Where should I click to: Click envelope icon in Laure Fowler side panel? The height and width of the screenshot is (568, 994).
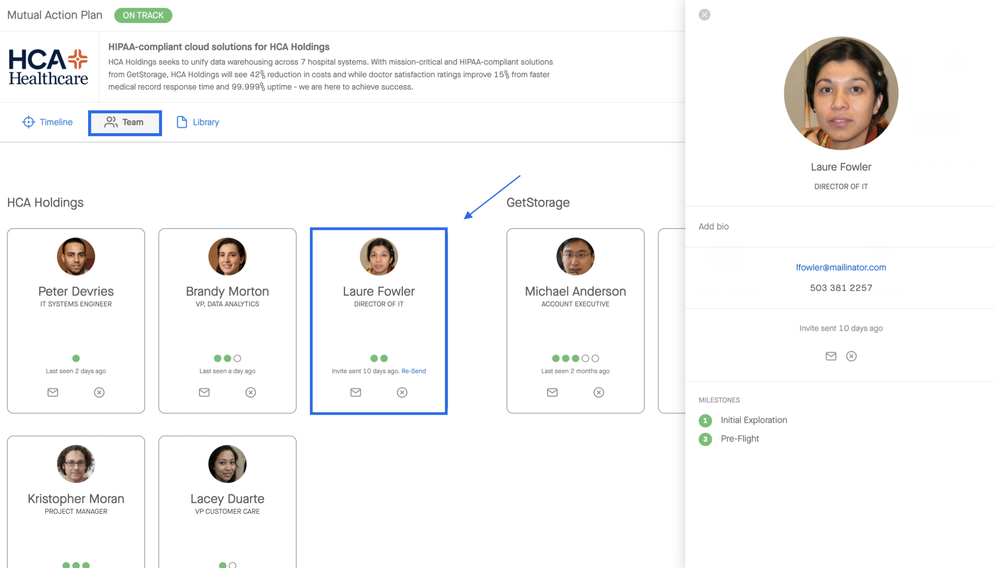831,356
